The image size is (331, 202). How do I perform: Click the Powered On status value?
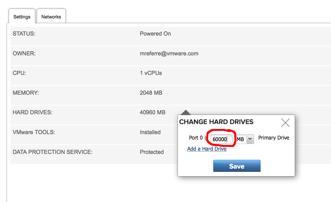coord(155,34)
